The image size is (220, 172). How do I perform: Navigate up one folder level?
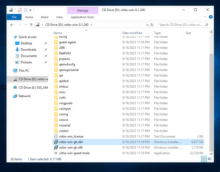click(31, 25)
